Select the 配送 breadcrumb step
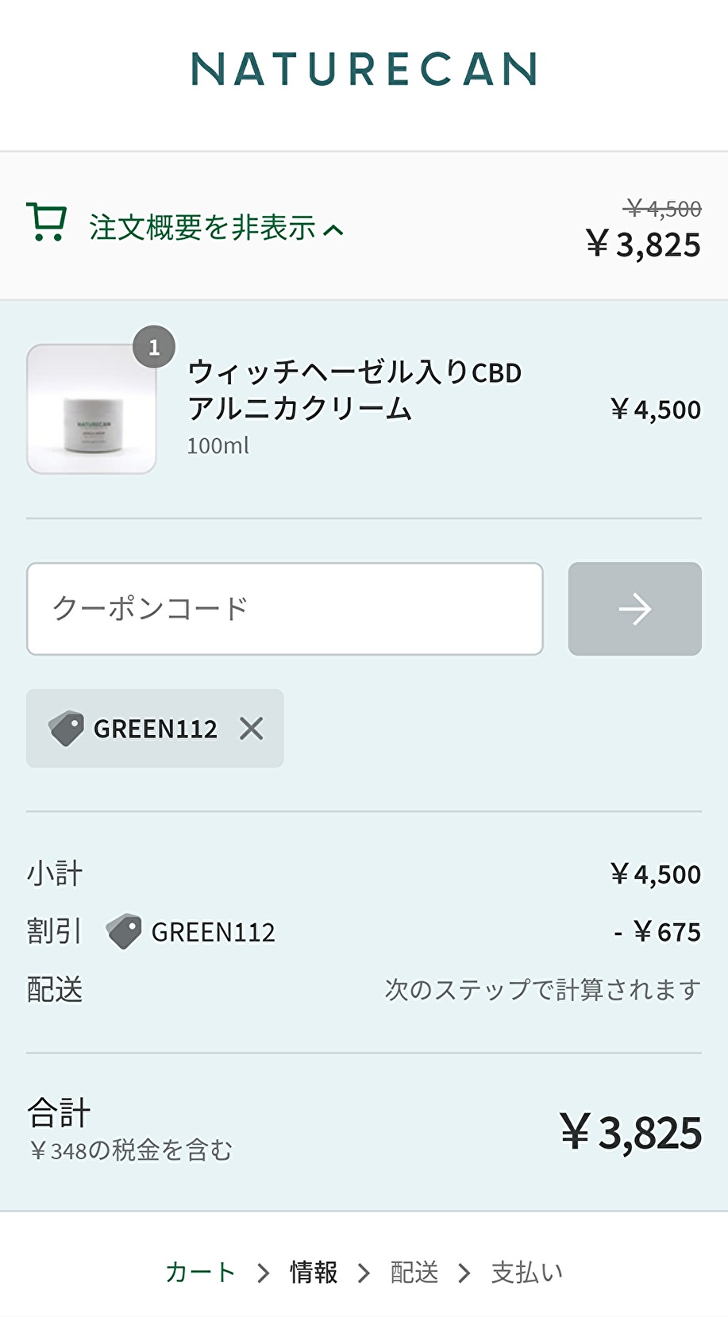728x1317 pixels. click(x=414, y=1273)
